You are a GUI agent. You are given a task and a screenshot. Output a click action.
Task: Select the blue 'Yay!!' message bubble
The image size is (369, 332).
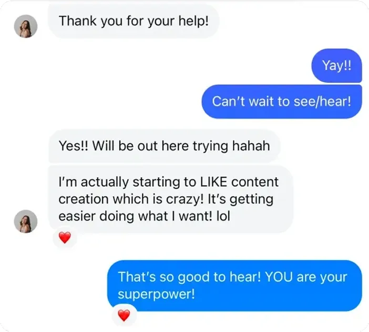coord(336,66)
